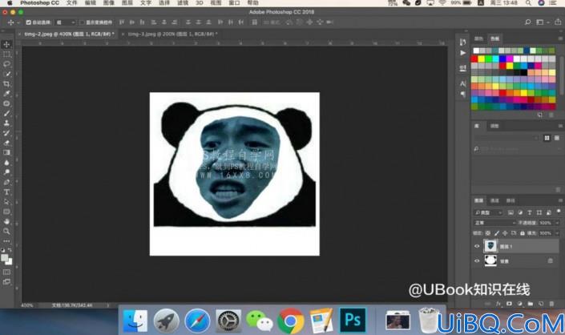Switch to the Paths tab

pos(511,200)
